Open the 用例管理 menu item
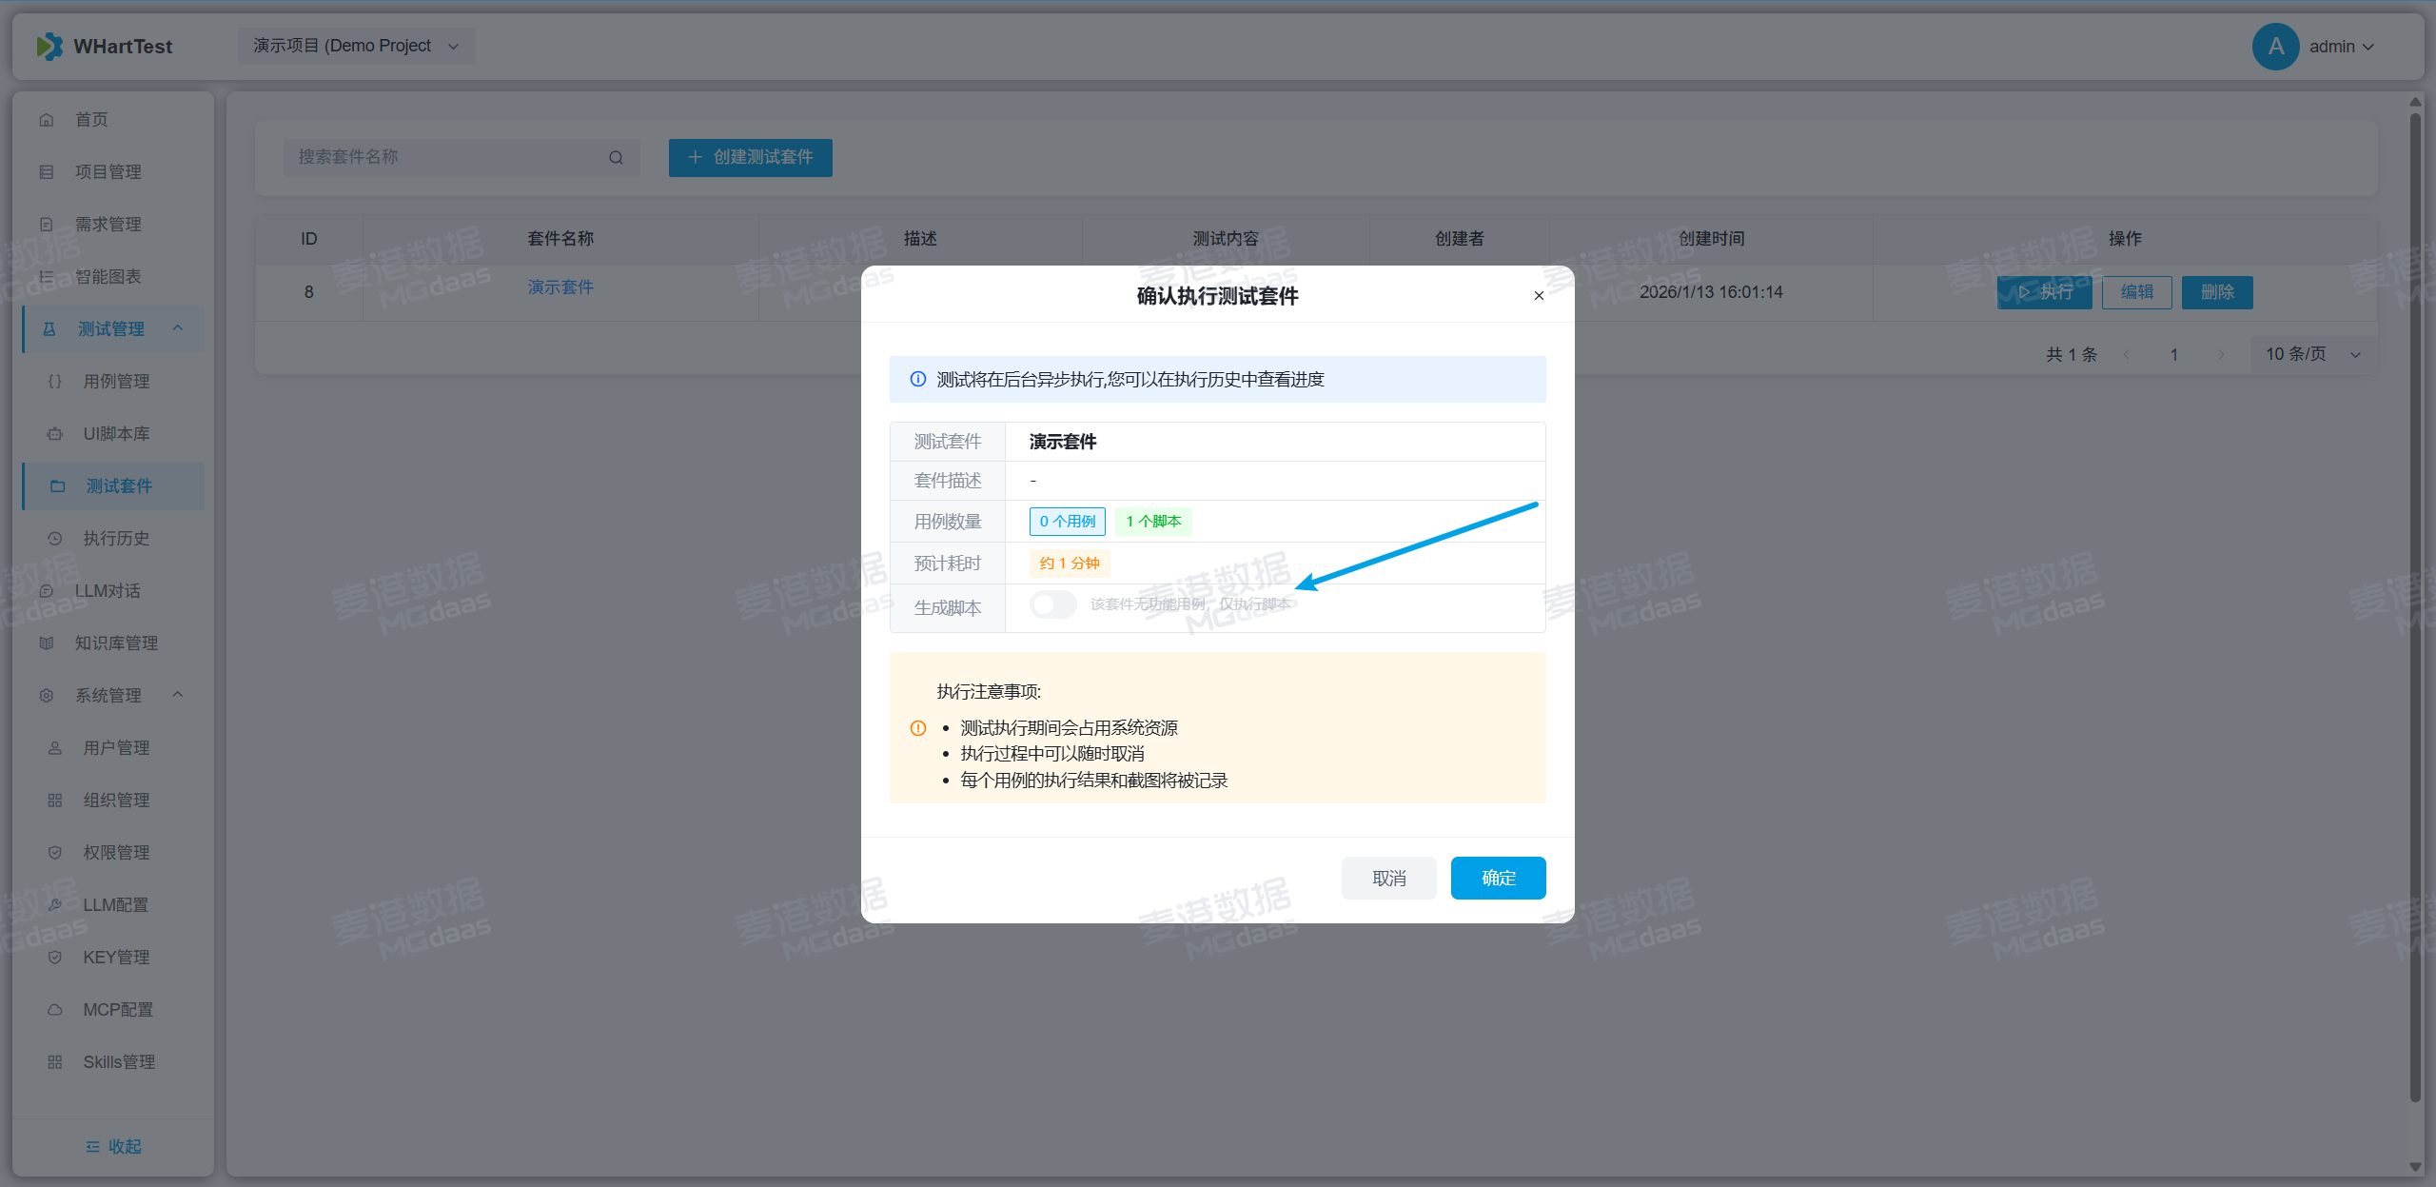The height and width of the screenshot is (1187, 2436). [116, 382]
